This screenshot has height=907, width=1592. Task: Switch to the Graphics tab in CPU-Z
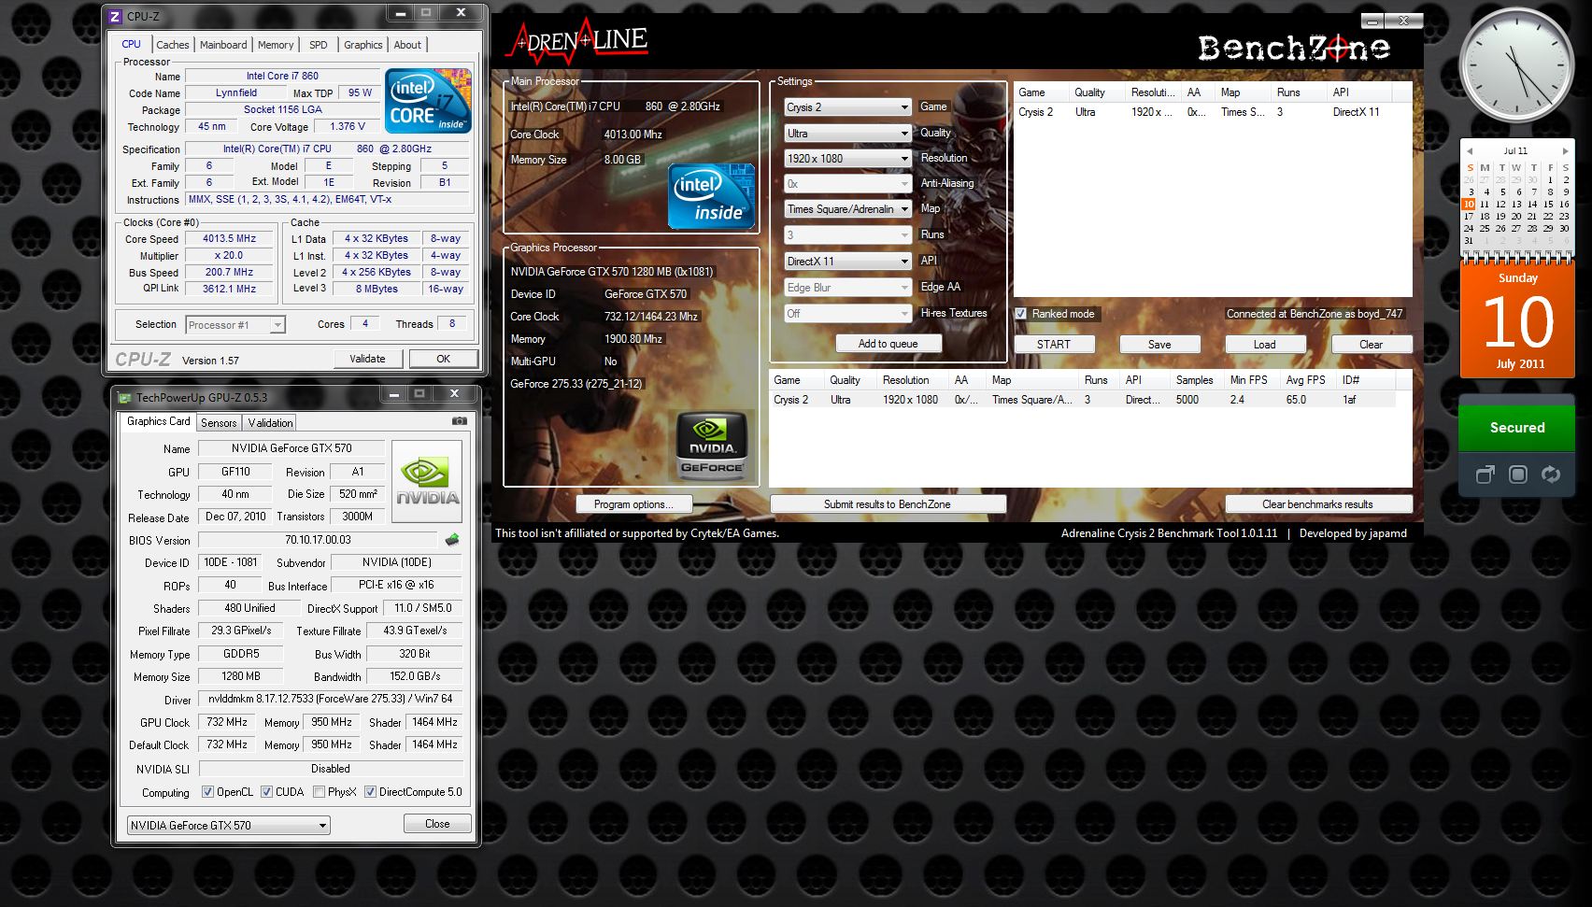coord(363,45)
